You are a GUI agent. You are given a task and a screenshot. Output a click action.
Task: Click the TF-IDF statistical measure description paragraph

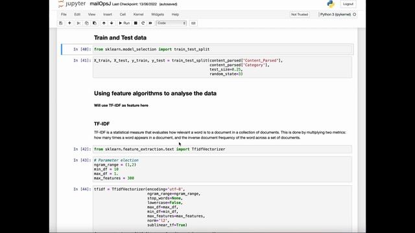(x=220, y=135)
